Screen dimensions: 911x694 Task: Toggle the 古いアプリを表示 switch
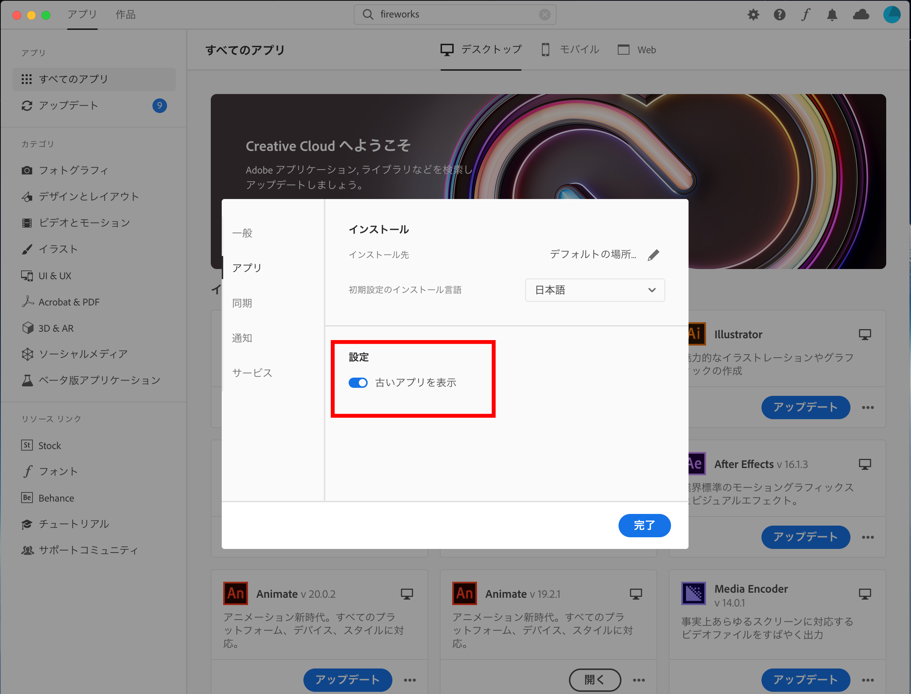(x=358, y=382)
